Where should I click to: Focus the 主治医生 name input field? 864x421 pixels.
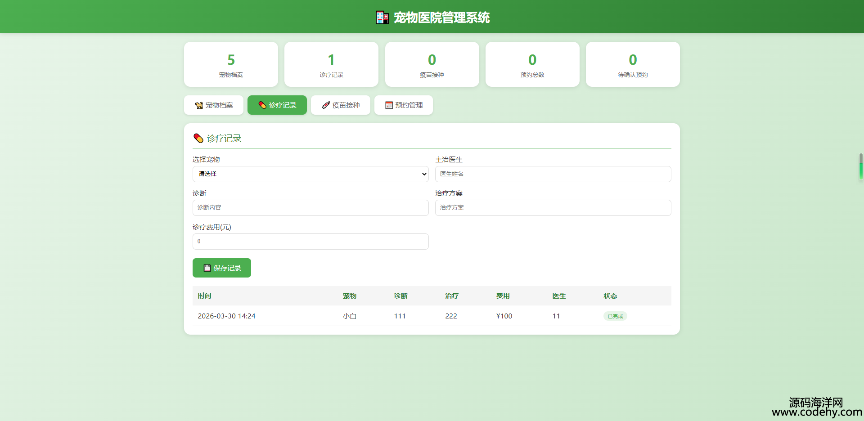[x=553, y=174]
